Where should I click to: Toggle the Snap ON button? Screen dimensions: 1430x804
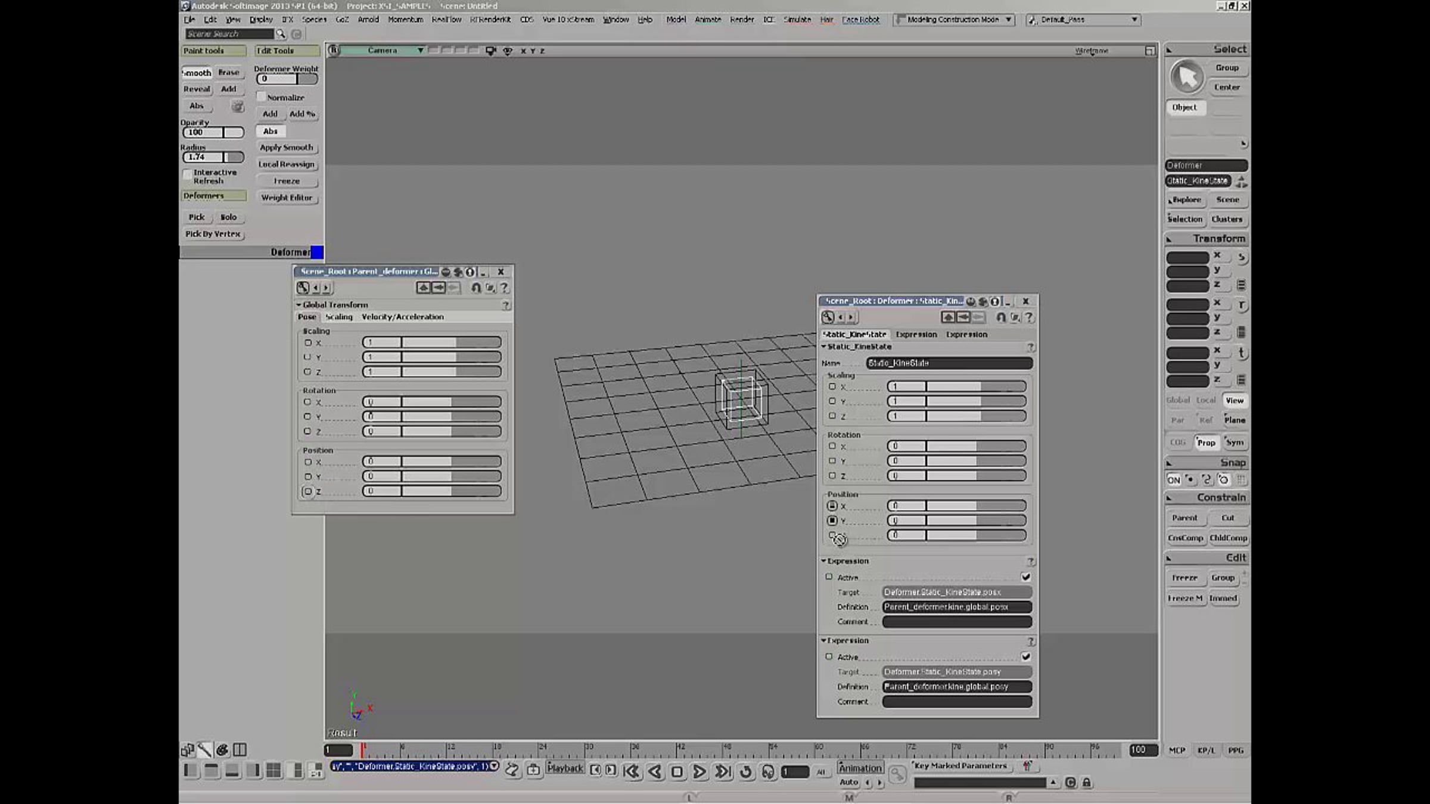coord(1173,480)
